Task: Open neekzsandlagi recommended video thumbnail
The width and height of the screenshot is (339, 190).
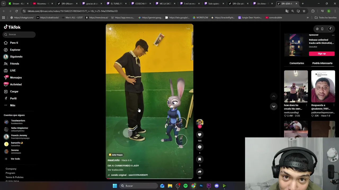Action: pyautogui.click(x=296, y=86)
